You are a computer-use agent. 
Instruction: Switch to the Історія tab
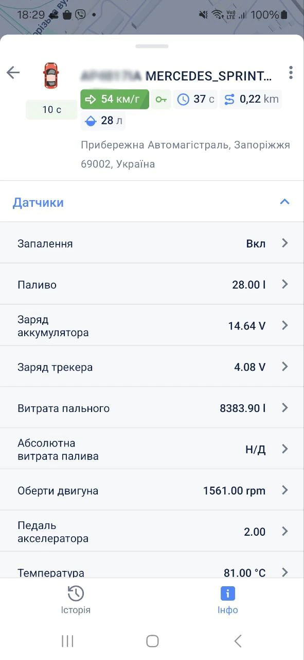(76, 600)
